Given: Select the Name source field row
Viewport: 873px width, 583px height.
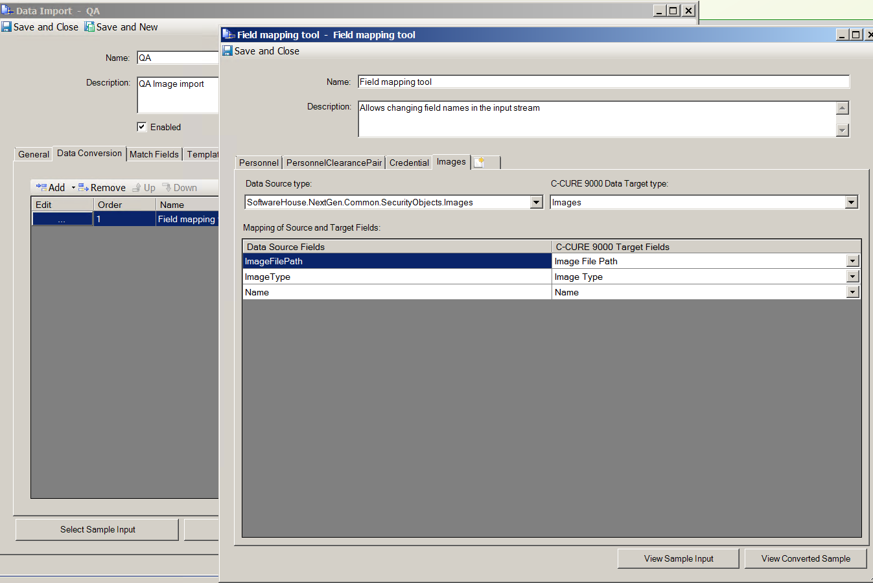Looking at the screenshot, I should pyautogui.click(x=397, y=292).
